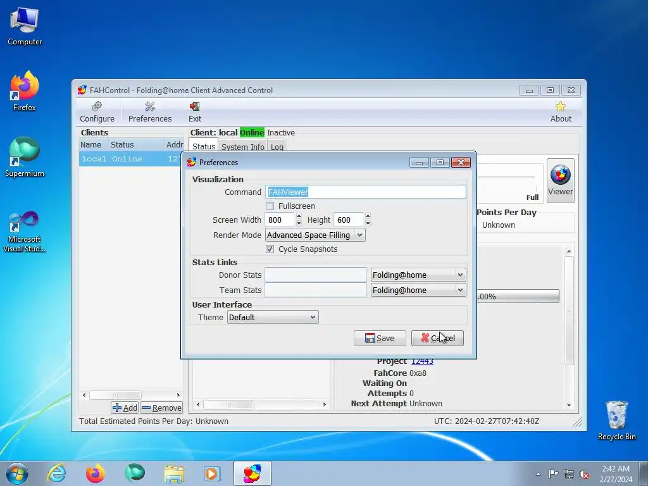Click the Windows Start orb
The width and height of the screenshot is (648, 486).
pos(16,473)
